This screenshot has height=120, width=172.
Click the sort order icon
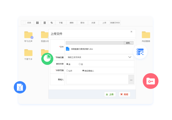(52, 23)
